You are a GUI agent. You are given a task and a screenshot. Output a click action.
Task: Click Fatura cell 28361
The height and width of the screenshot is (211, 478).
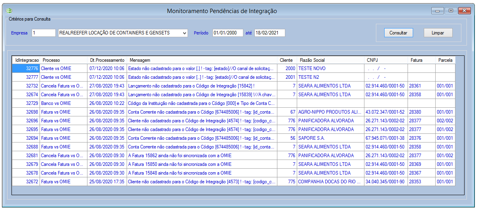(x=422, y=86)
